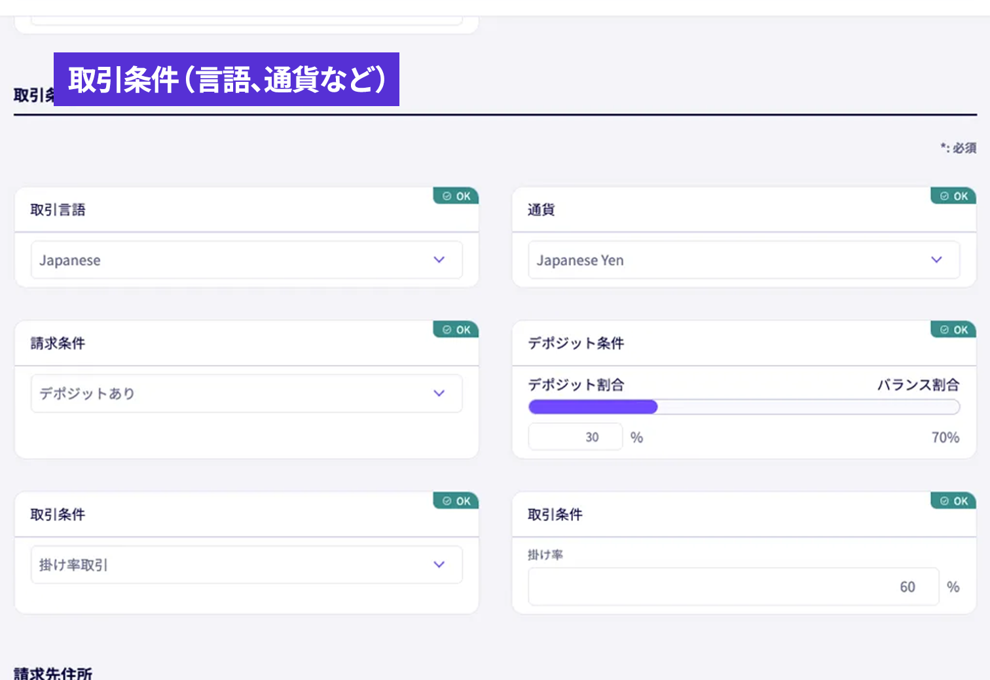Click the デポジット割合 progress slider bar
Image resolution: width=990 pixels, height=680 pixels.
tap(744, 407)
